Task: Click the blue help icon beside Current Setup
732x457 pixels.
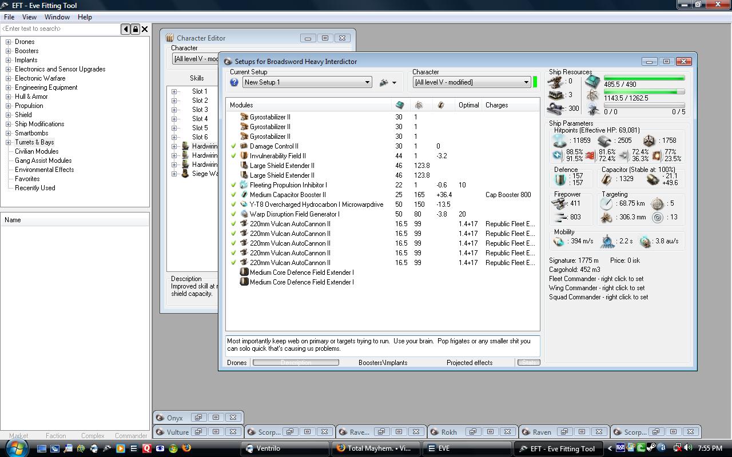Action: [234, 82]
